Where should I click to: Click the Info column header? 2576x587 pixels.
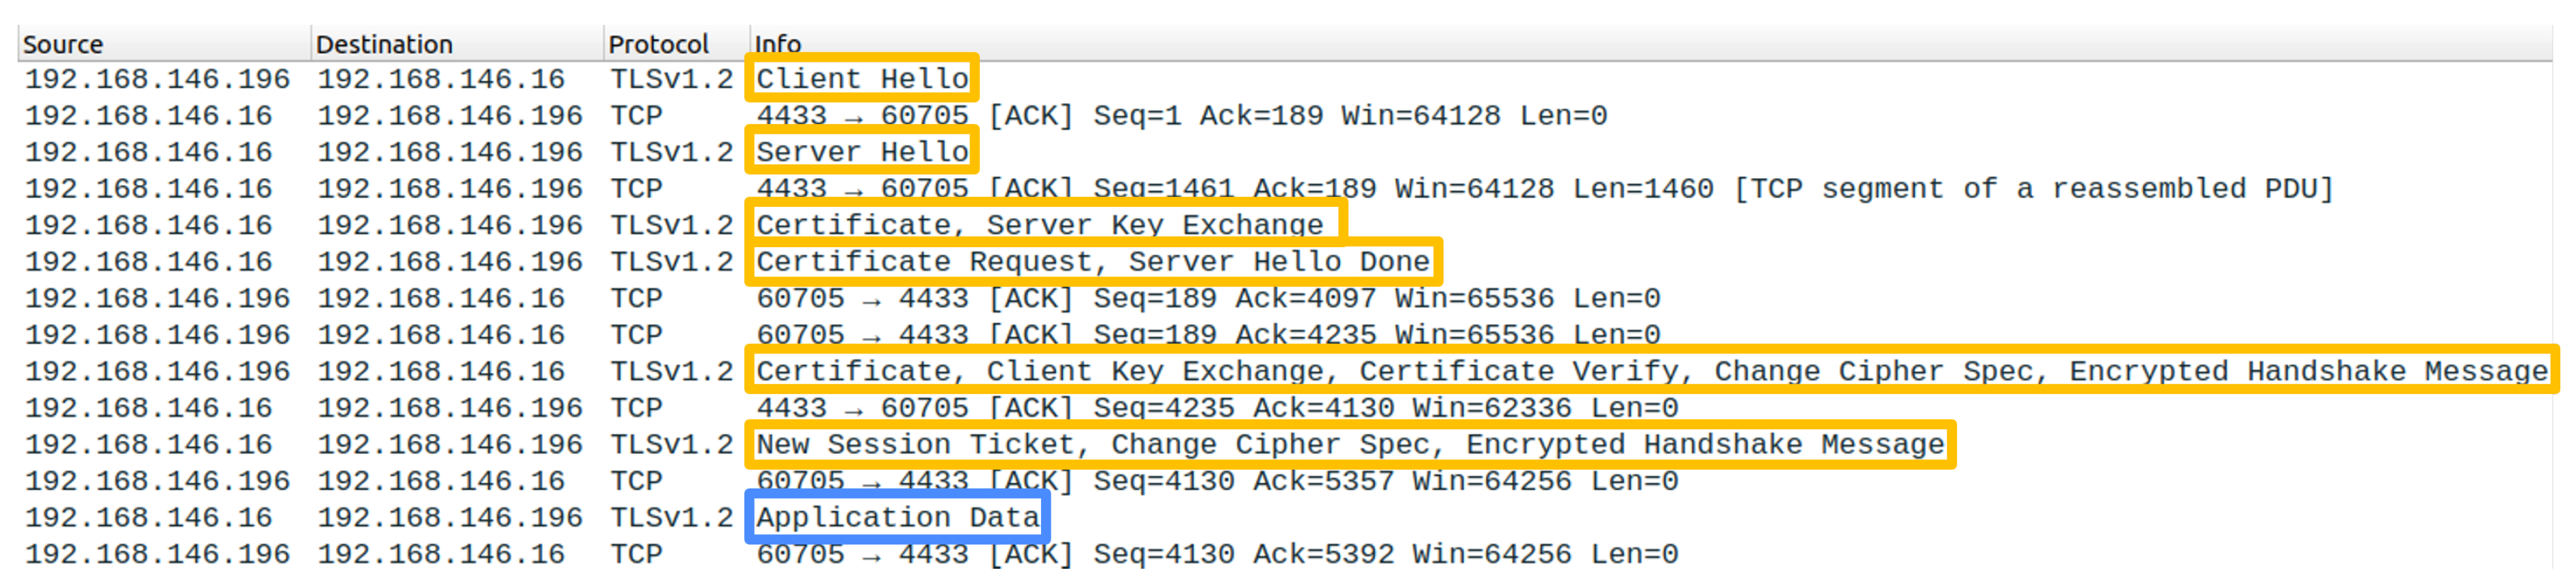[x=778, y=44]
